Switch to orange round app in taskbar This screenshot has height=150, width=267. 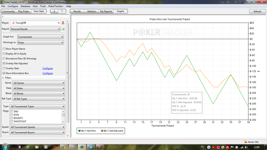(73, 147)
